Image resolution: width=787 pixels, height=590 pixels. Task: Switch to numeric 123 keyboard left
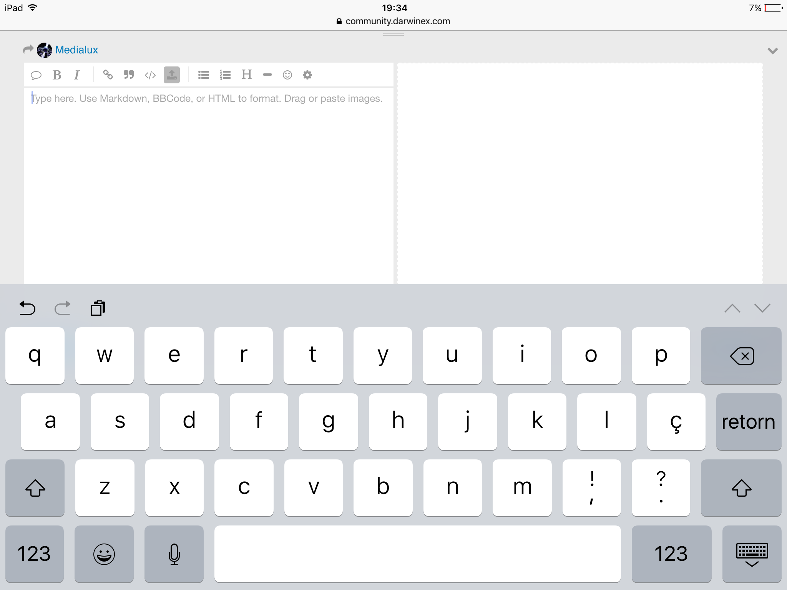pos(34,554)
